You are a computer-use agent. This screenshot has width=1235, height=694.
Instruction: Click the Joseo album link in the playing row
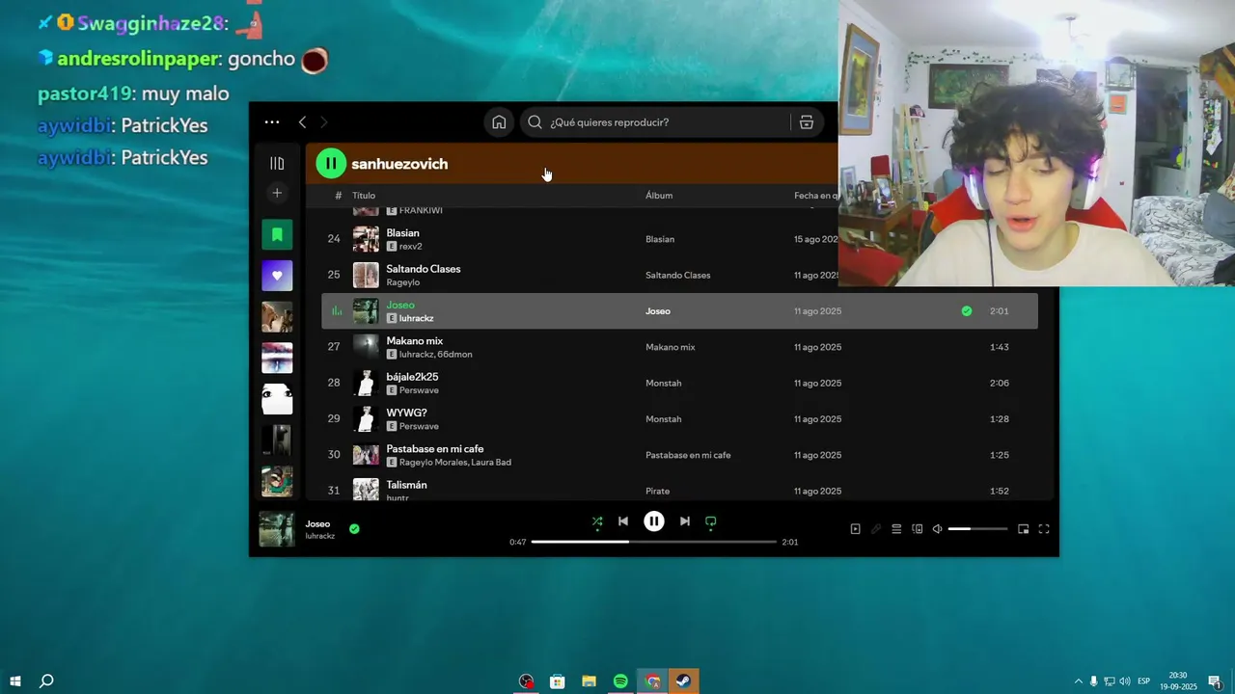click(x=658, y=311)
